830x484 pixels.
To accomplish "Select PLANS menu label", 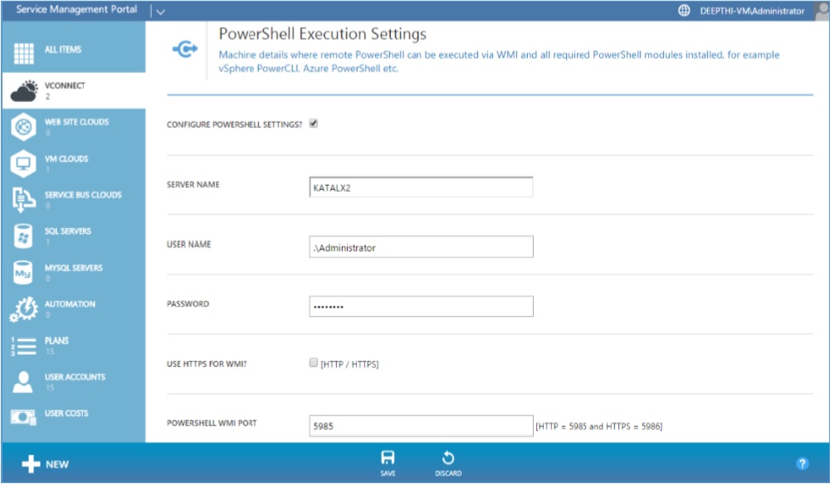I will click(56, 340).
